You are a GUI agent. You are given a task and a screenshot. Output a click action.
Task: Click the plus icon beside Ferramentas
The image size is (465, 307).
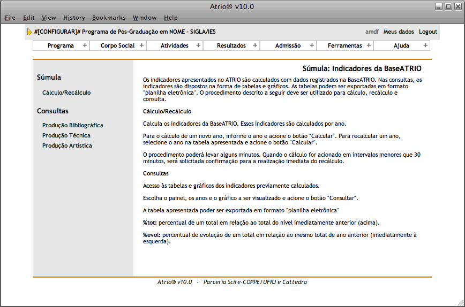click(x=369, y=45)
